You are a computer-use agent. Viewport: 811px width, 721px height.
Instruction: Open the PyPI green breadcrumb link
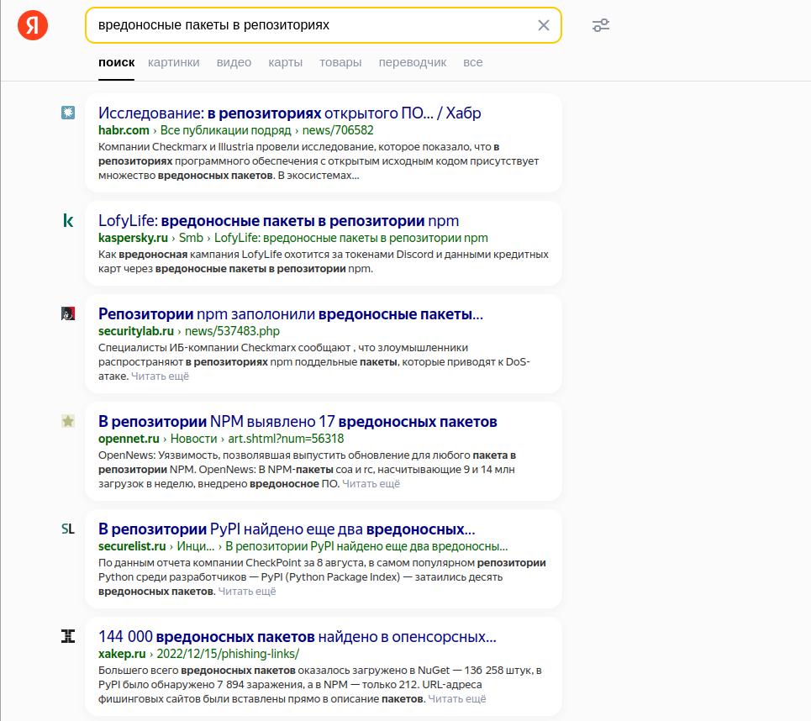point(366,546)
